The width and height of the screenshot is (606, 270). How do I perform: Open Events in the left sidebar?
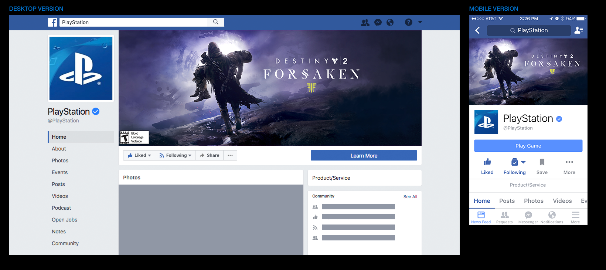[59, 172]
